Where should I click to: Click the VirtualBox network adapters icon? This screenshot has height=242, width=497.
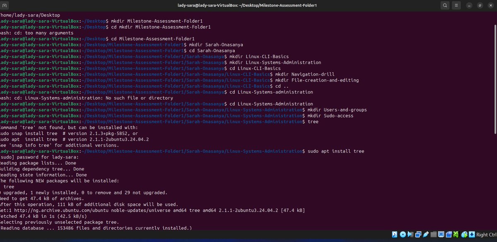point(418,235)
